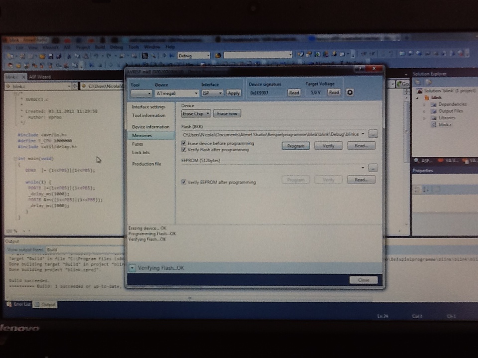Select blink.c file in Solution Explorer
The height and width of the screenshot is (358, 478).
[442, 124]
